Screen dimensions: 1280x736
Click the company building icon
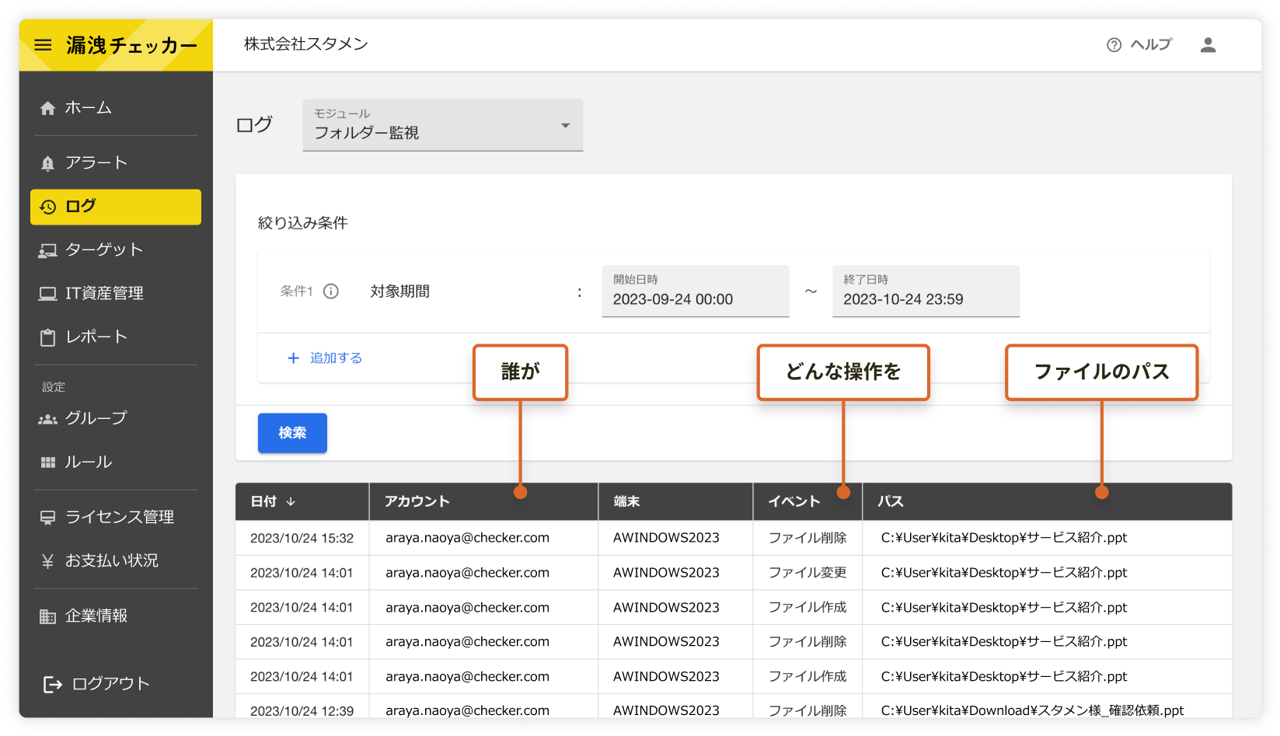pyautogui.click(x=47, y=616)
